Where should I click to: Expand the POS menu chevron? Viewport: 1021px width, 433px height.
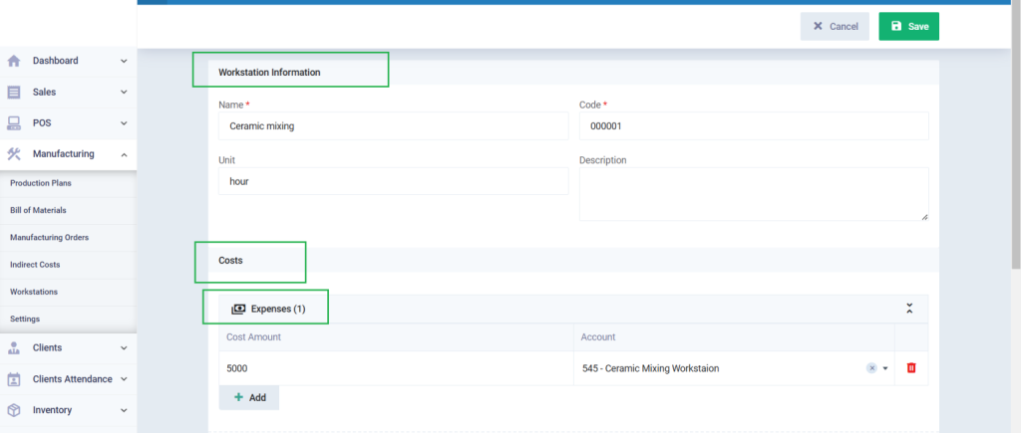coord(124,122)
